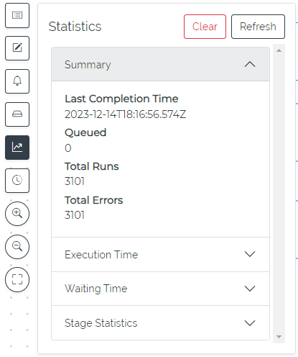Click the Last Completion Time value
Screen dimensions: 298x357
pos(125,114)
